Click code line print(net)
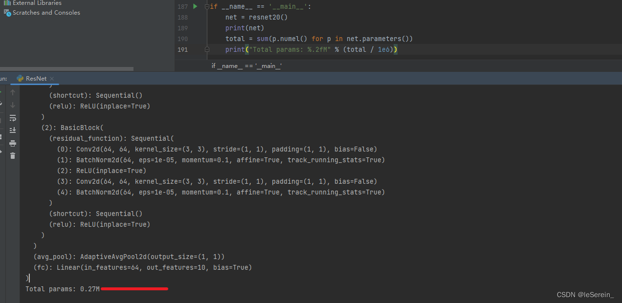Image resolution: width=622 pixels, height=303 pixels. pos(244,28)
